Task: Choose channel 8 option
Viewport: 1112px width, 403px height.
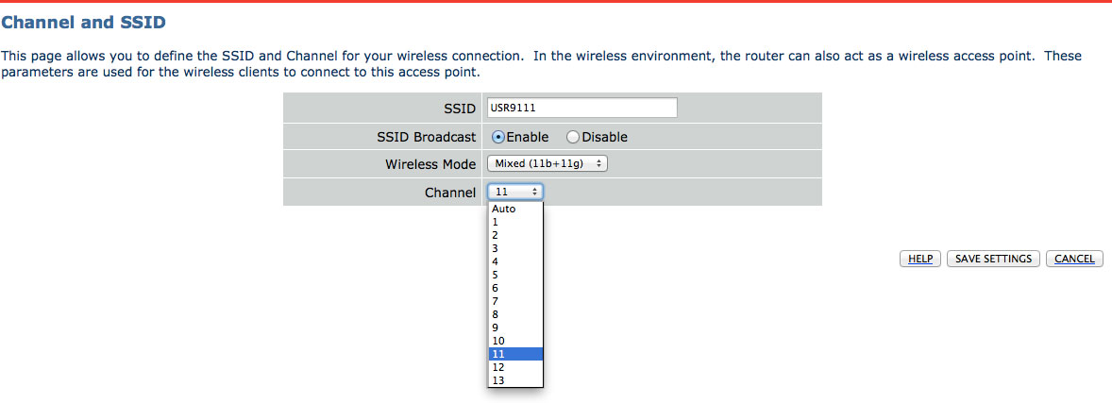Action: [x=515, y=314]
